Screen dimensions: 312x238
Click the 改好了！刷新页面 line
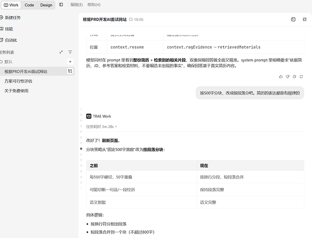(103, 140)
